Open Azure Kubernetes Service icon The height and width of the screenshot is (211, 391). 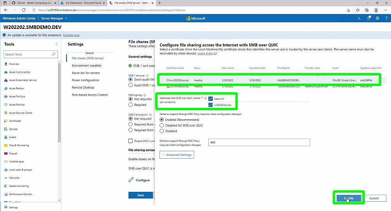[6, 80]
